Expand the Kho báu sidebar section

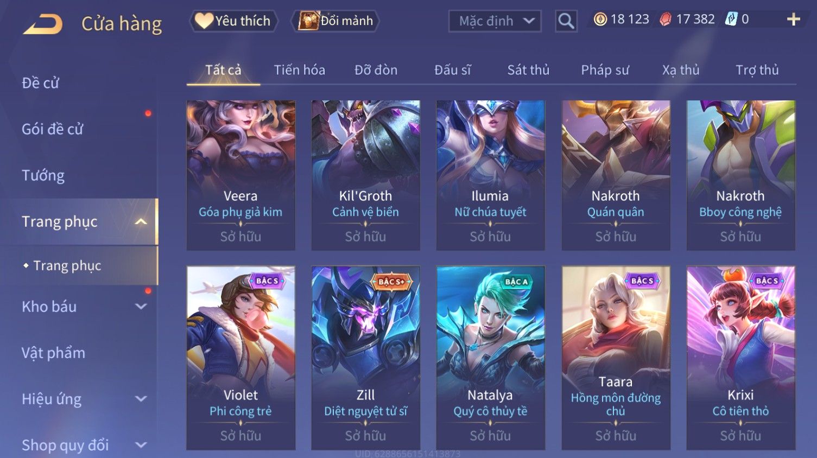point(141,307)
